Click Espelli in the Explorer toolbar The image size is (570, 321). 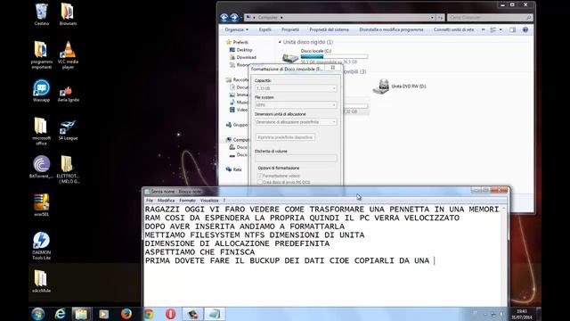tap(265, 29)
